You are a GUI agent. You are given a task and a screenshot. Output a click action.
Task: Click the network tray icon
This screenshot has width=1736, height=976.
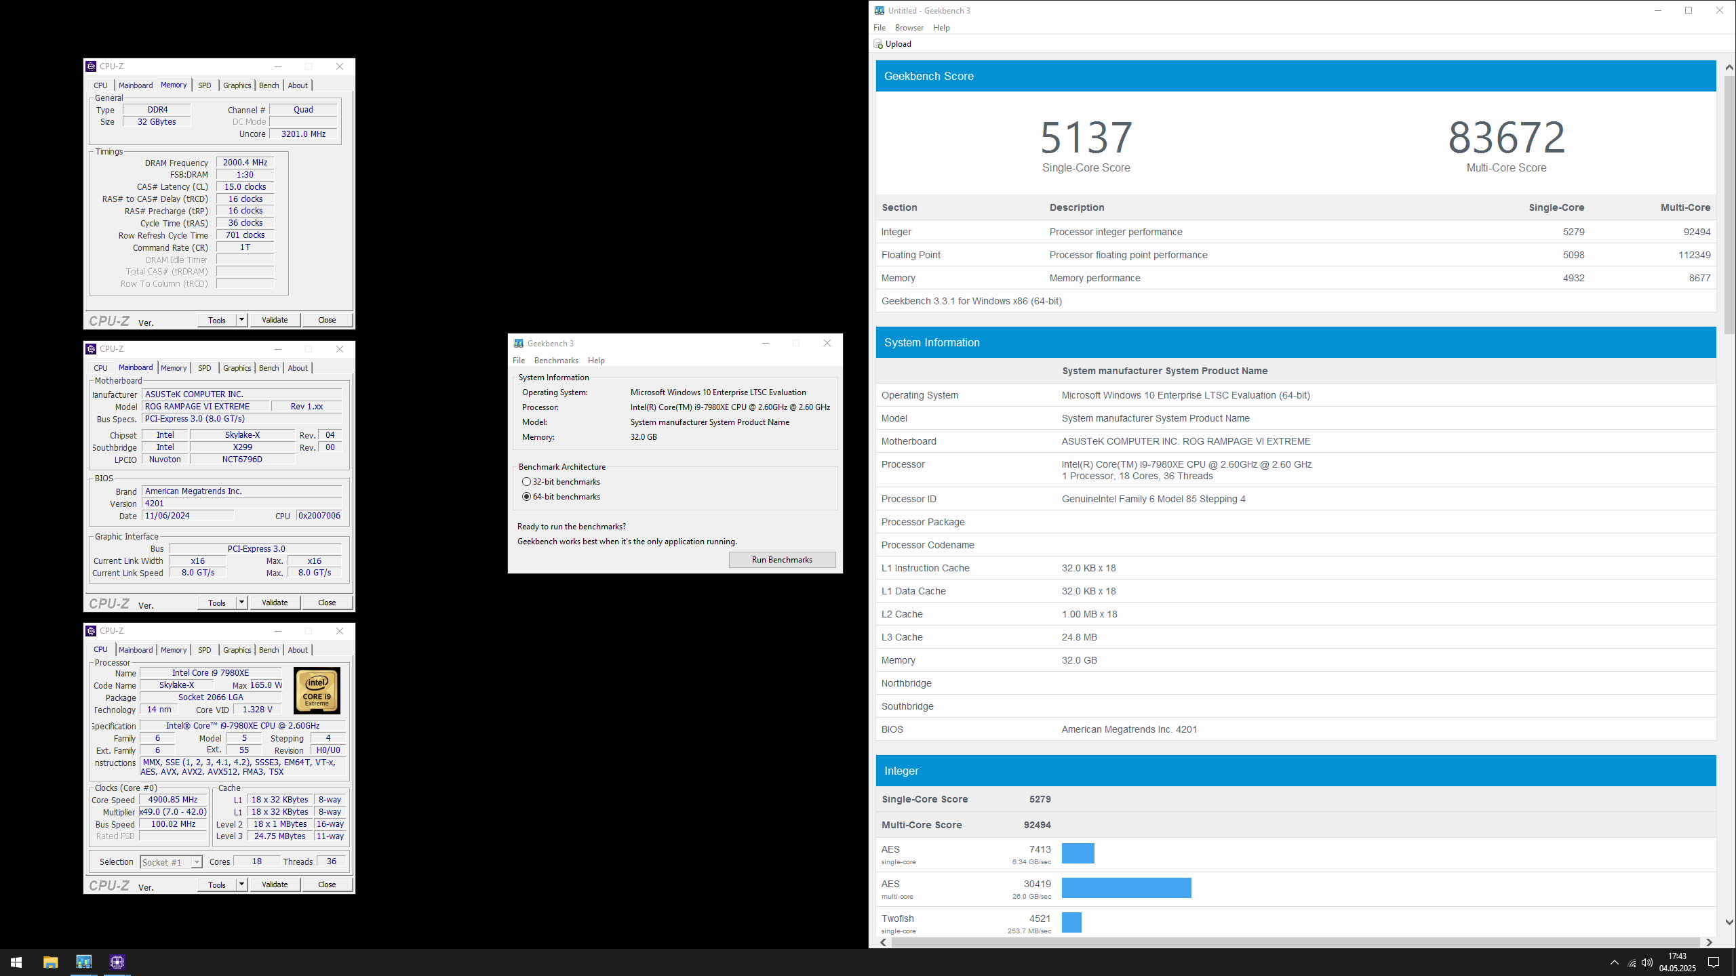pos(1632,963)
